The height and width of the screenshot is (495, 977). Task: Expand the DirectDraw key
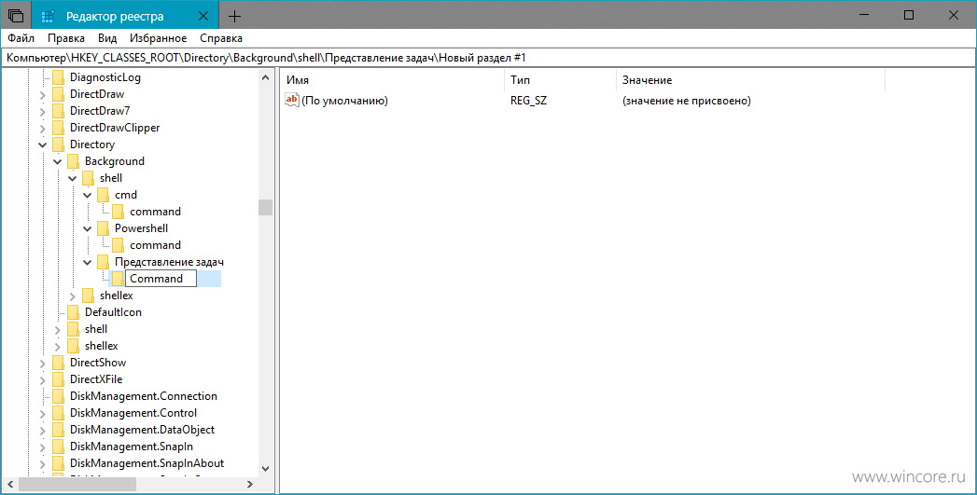pyautogui.click(x=42, y=95)
